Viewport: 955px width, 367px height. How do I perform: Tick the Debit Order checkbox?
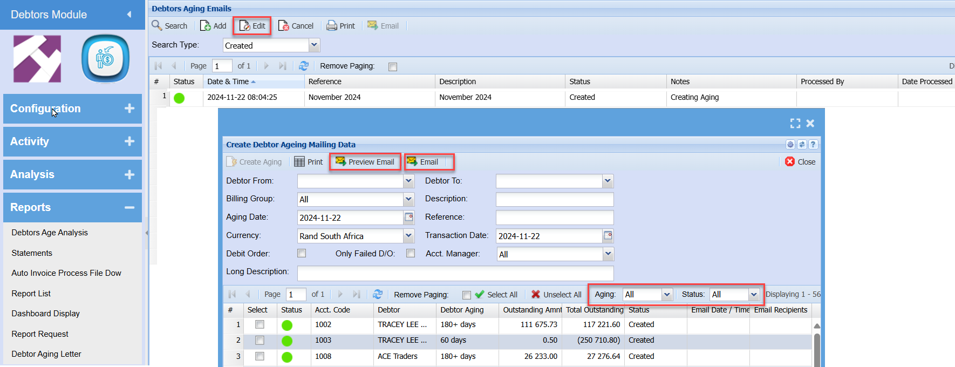click(302, 253)
